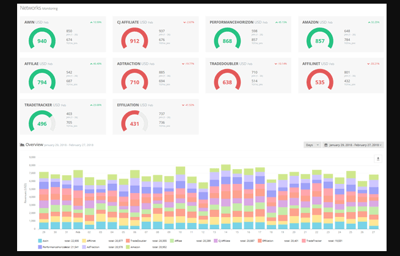Toggle Effiliation series in legend

[x=260, y=241]
